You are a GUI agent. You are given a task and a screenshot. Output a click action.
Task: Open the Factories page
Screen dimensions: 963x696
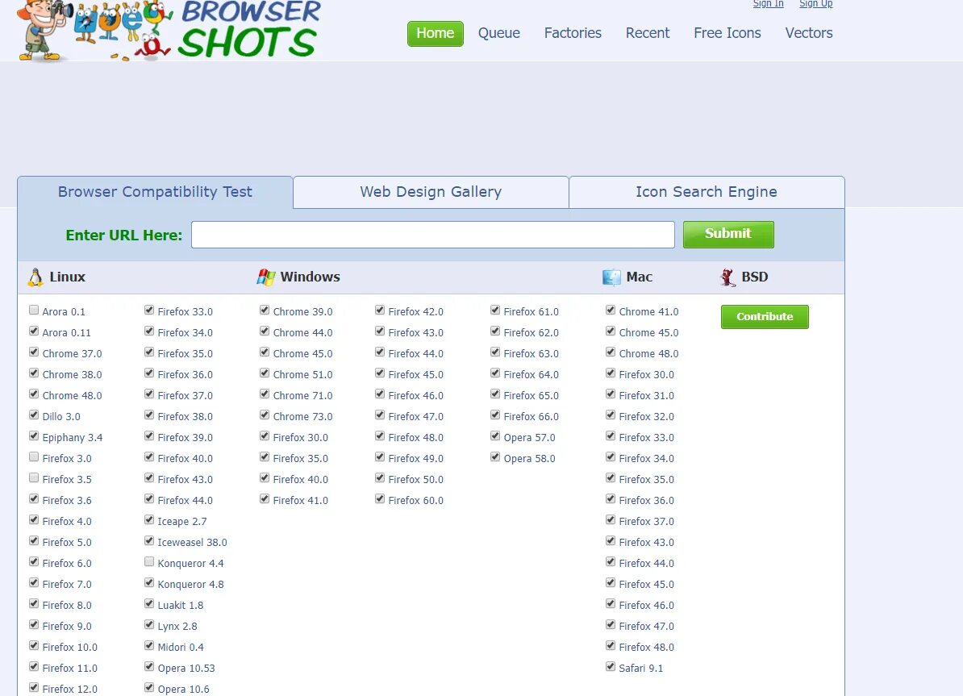click(573, 33)
